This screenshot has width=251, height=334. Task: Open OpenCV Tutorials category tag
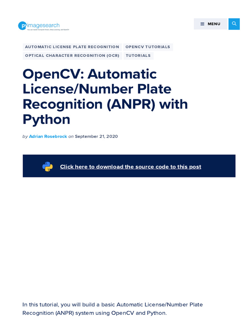pyautogui.click(x=148, y=47)
